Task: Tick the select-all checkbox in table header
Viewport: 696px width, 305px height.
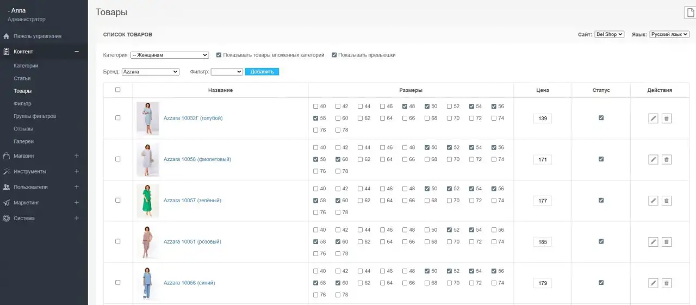Action: coord(118,90)
